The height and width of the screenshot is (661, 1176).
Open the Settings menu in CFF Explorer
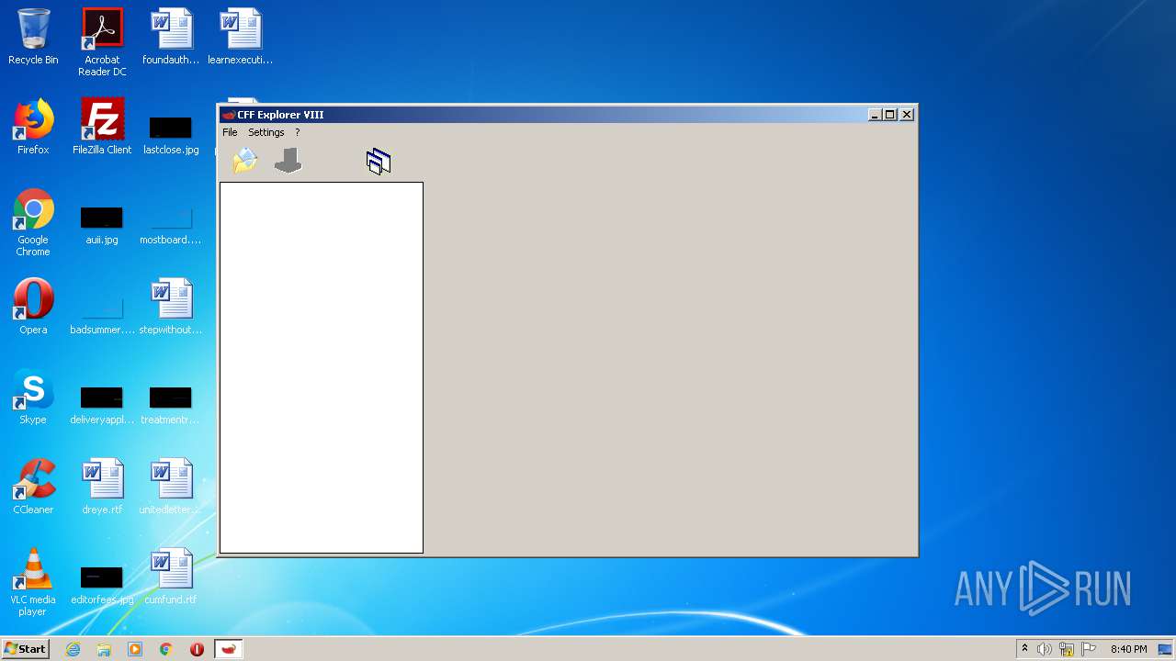tap(266, 132)
